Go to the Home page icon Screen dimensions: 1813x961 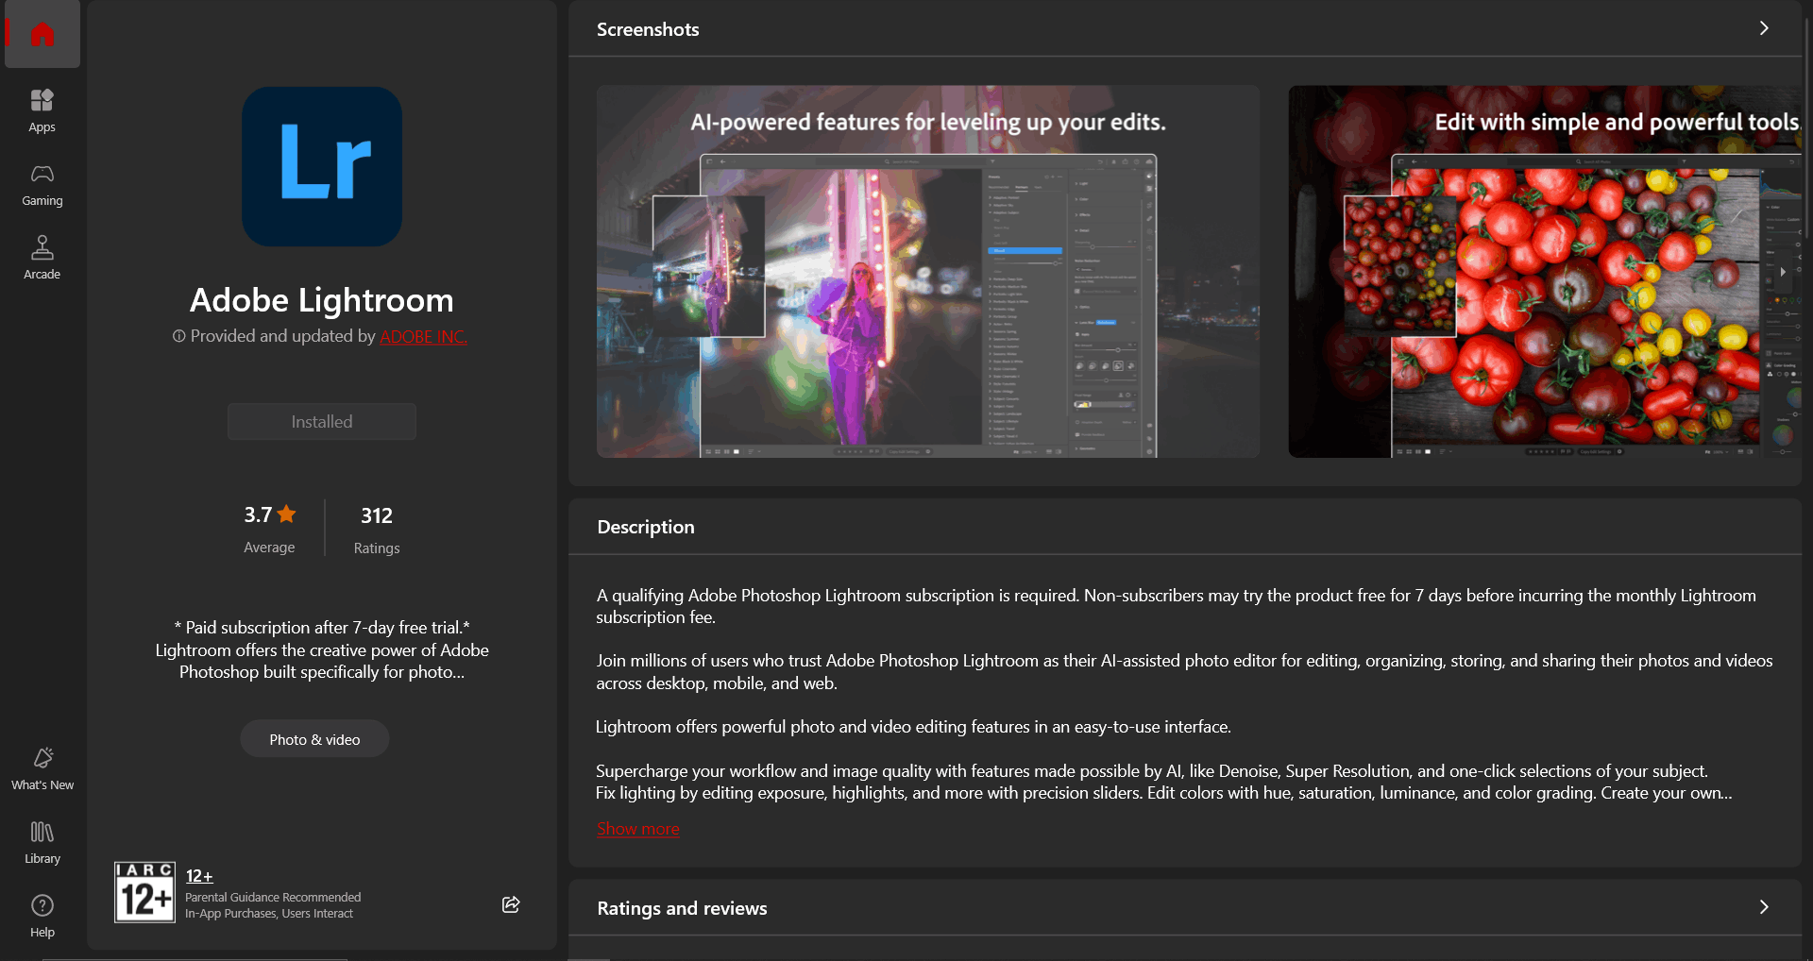pyautogui.click(x=42, y=35)
